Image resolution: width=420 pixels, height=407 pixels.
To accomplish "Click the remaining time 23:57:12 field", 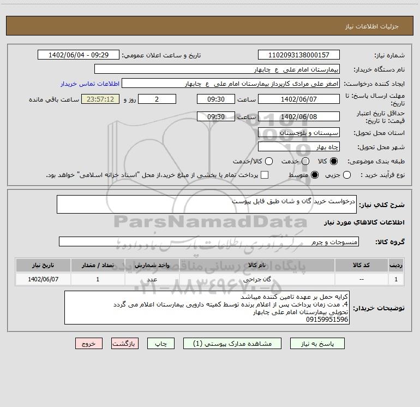I will 100,99.
